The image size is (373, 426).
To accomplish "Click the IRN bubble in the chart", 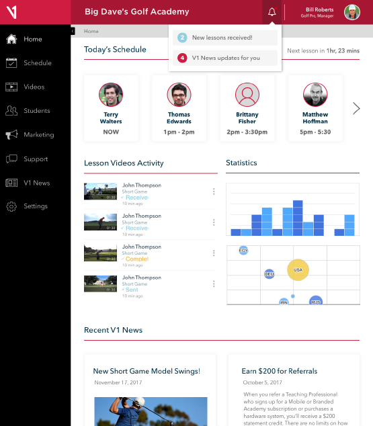I will [x=284, y=302].
